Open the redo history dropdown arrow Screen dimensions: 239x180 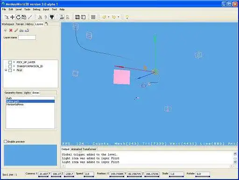(119, 17)
